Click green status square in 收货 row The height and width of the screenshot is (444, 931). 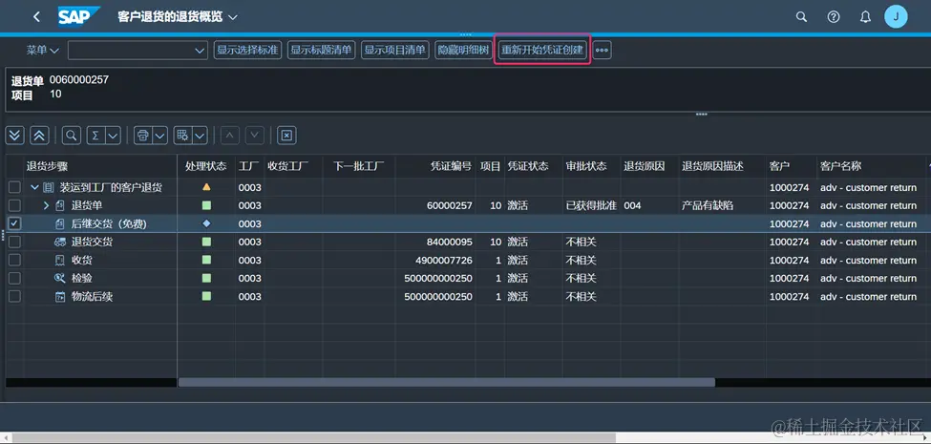coord(206,260)
